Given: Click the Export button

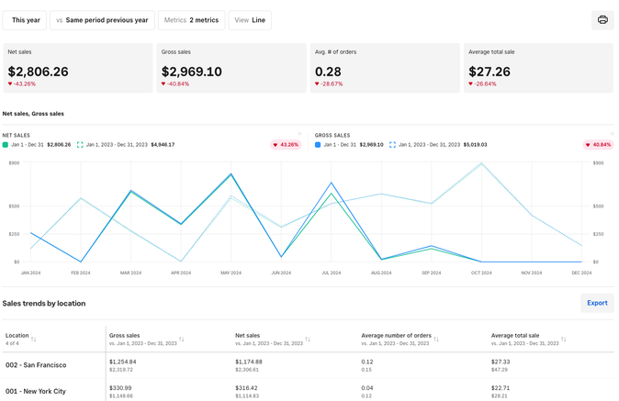Looking at the screenshot, I should pyautogui.click(x=597, y=303).
